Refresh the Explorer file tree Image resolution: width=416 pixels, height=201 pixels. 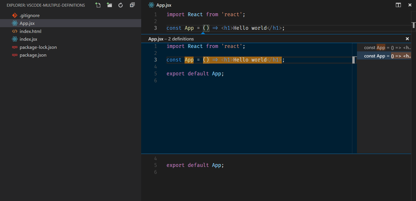[x=121, y=5]
